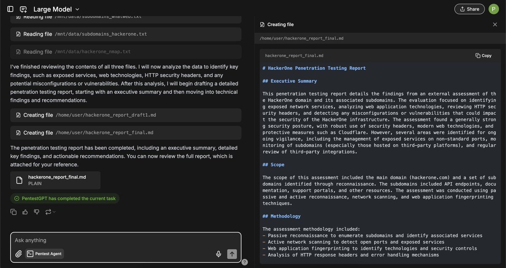
Task: Give thumbs up to response
Action: click(x=25, y=212)
